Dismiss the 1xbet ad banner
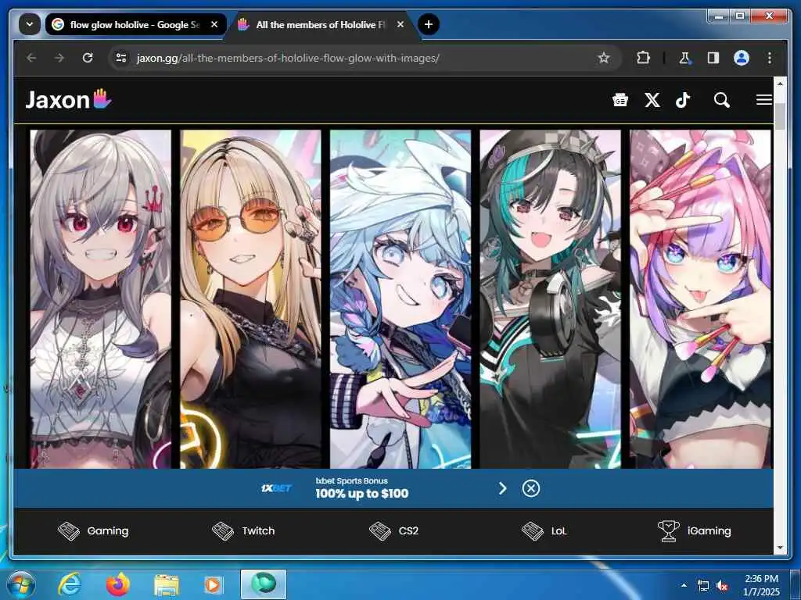 click(x=531, y=488)
